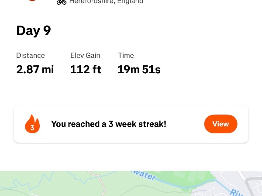Tap the orange flame streak icon
This screenshot has height=196, width=262.
tap(32, 124)
